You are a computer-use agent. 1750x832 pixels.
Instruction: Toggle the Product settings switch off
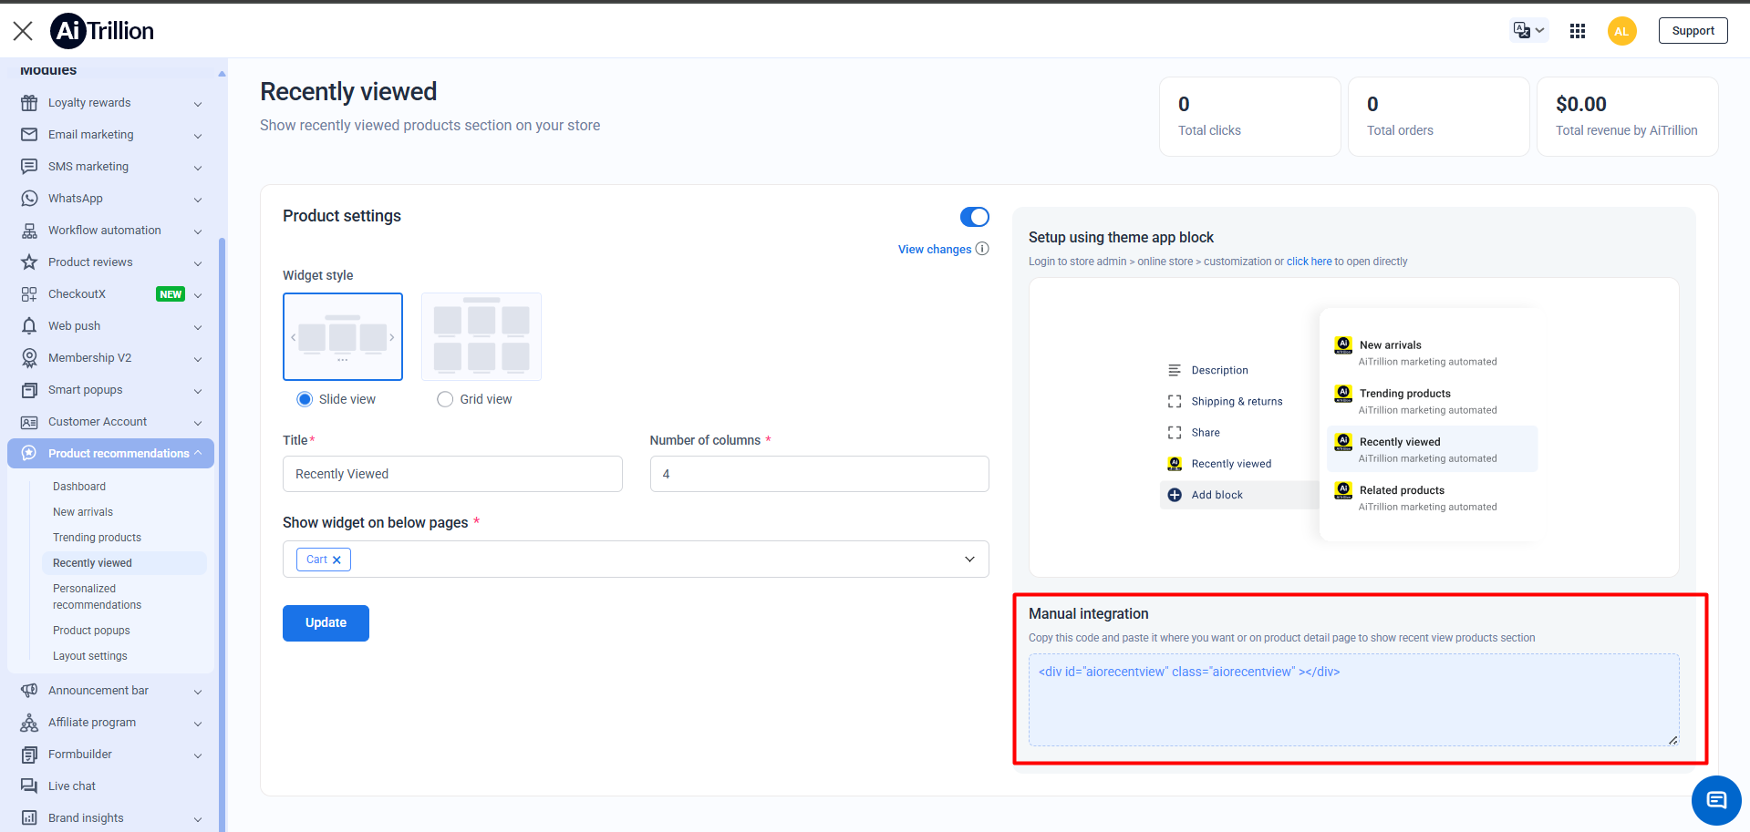pyautogui.click(x=975, y=217)
